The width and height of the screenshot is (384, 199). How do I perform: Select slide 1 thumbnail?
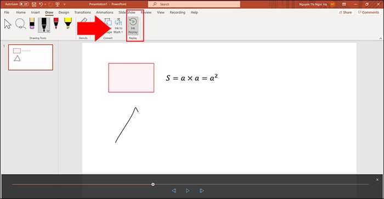pos(31,57)
